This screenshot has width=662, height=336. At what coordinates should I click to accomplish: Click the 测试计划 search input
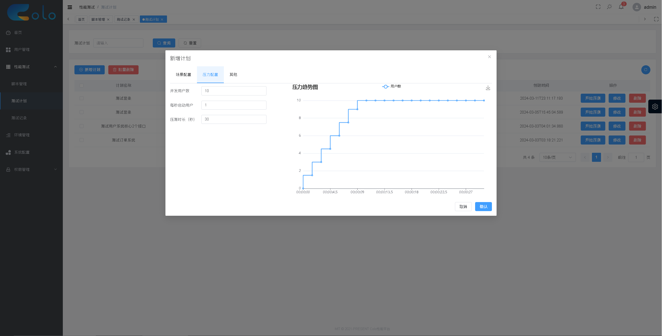coord(118,43)
